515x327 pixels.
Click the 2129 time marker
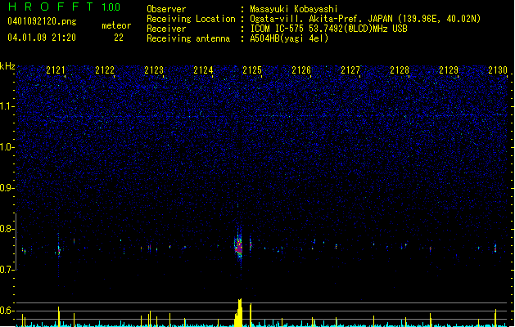(449, 70)
